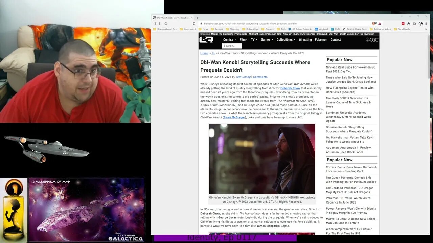Open the Shopping bookmarks folder

(x=232, y=29)
